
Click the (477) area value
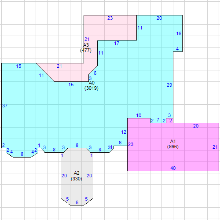pyautogui.click(x=86, y=50)
